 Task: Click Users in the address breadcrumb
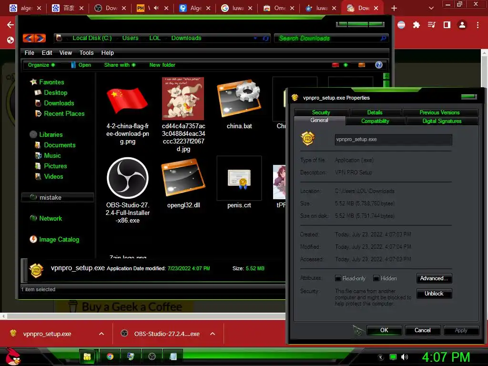[x=130, y=38]
